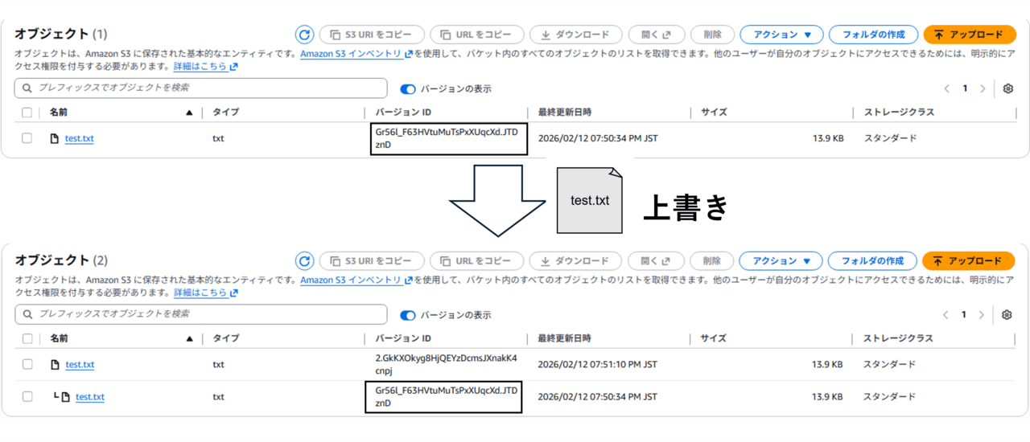Click the previous page arrow in the オブジェクト (2) panel

pos(946,315)
